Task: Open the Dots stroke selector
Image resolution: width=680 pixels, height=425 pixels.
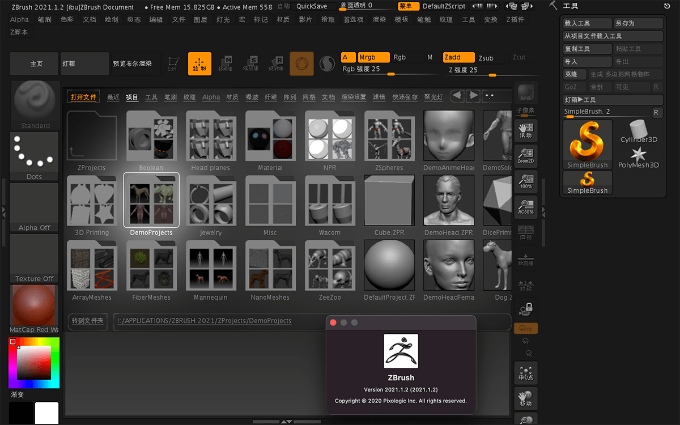Action: click(34, 156)
